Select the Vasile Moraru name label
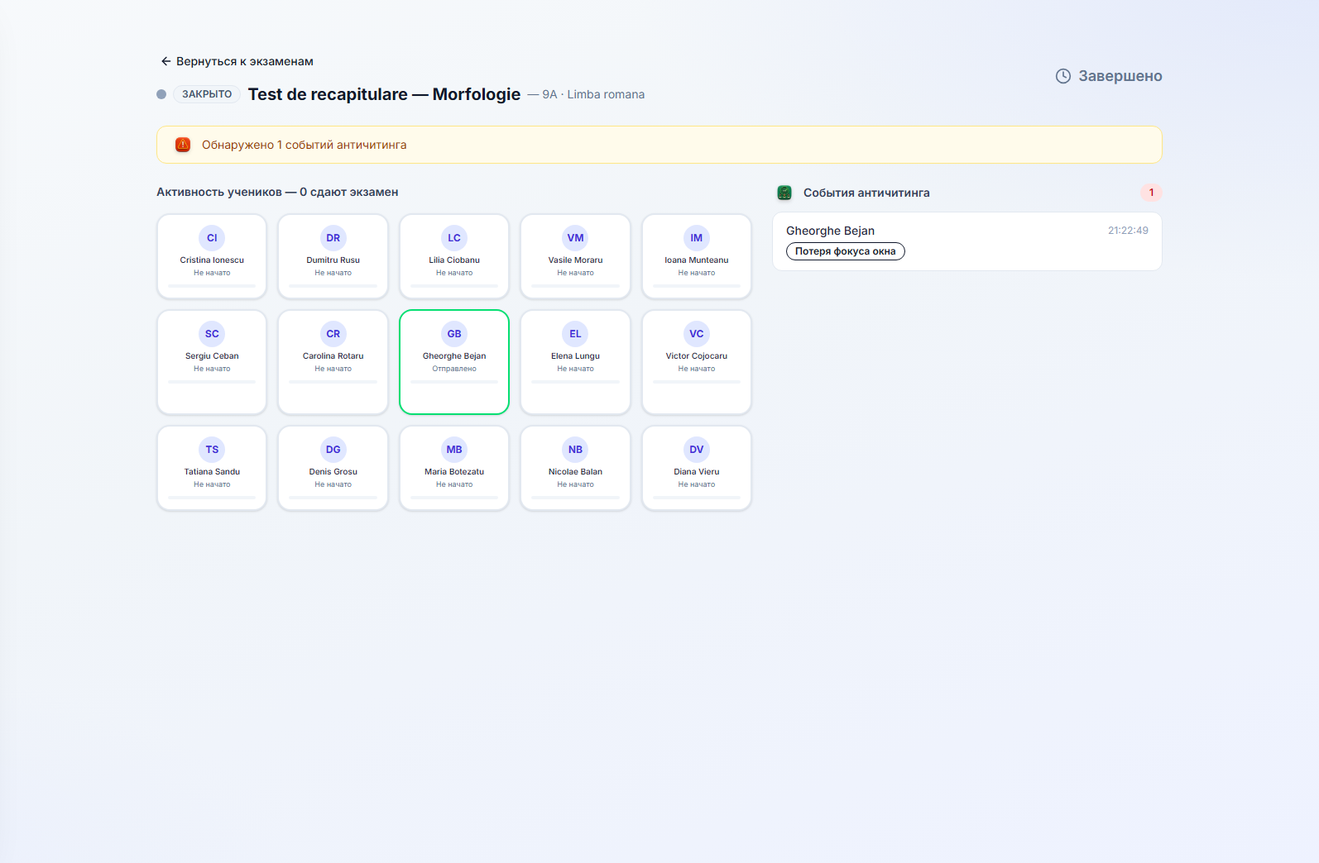Viewport: 1319px width, 863px height. [575, 260]
